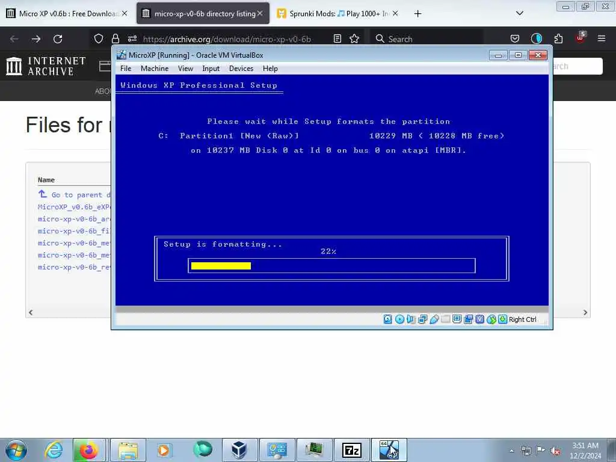Screen dimensions: 616x462
Task: Open the micro-xp-v0-6b_ar file link
Action: click(74, 219)
